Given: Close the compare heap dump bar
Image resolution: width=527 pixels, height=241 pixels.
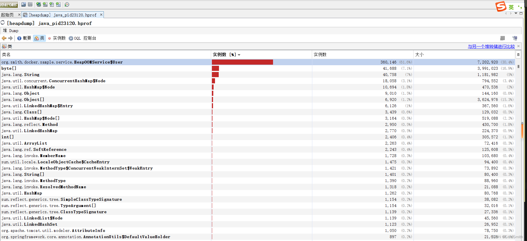Looking at the screenshot, I should [x=518, y=46].
